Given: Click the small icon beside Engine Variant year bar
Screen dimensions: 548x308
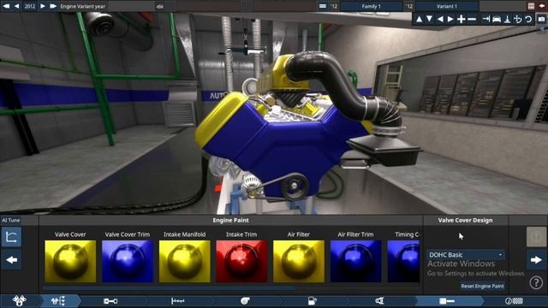Looking at the screenshot, I should [160, 6].
